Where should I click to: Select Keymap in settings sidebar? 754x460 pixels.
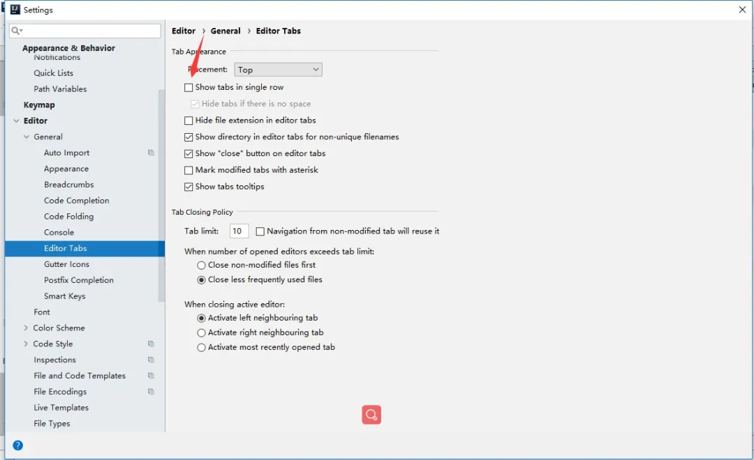(x=39, y=105)
